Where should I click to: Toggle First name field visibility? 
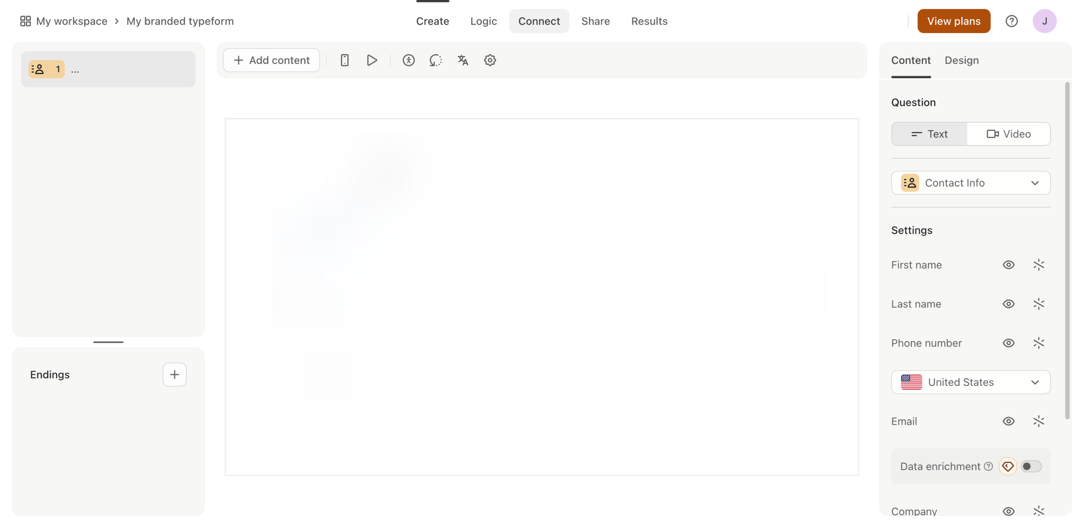pos(1008,265)
